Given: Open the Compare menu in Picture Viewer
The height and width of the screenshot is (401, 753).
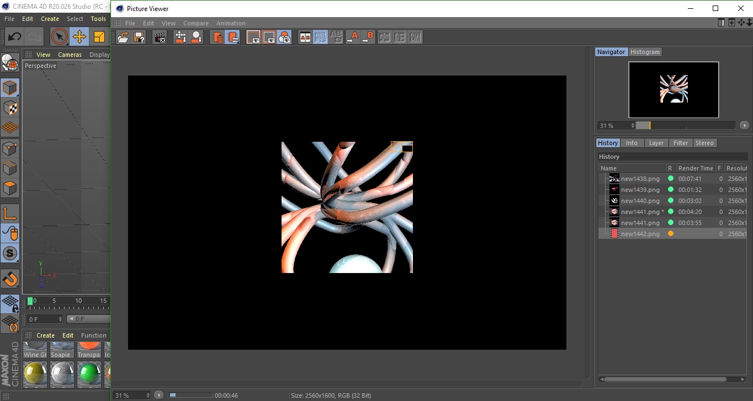Looking at the screenshot, I should pyautogui.click(x=196, y=23).
